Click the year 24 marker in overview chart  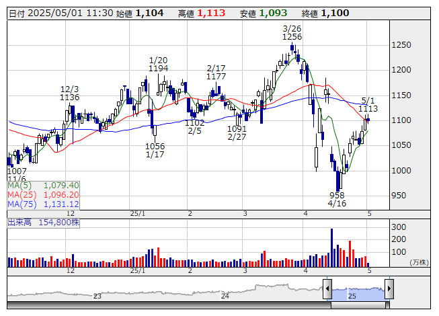[x=225, y=296]
